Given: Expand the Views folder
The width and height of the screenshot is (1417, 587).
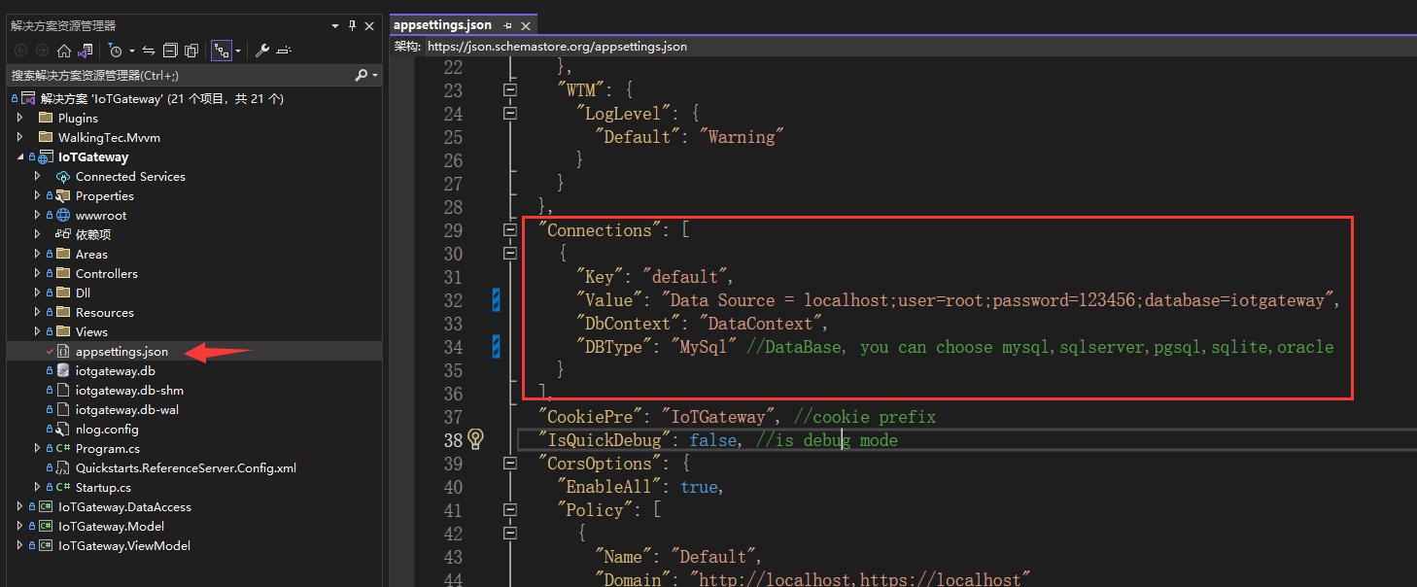Looking at the screenshot, I should [38, 331].
